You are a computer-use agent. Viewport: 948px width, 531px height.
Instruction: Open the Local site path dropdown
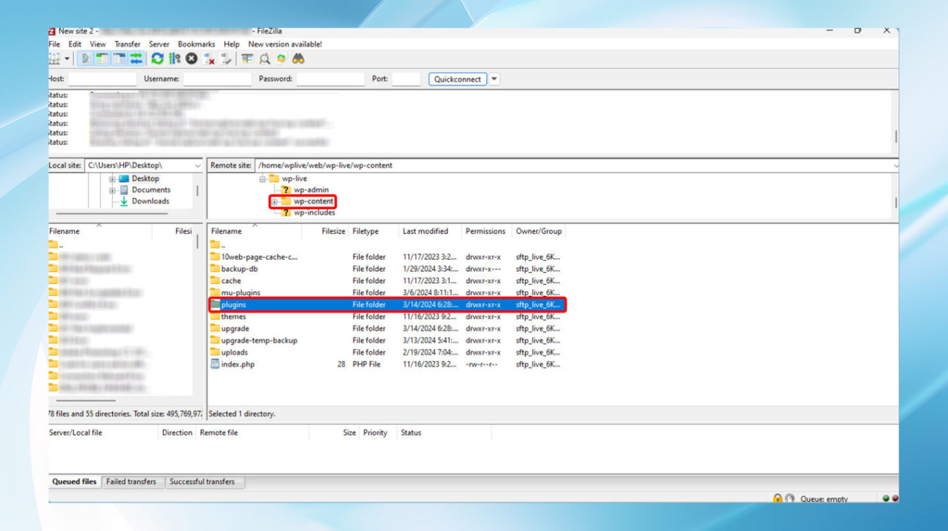197,165
